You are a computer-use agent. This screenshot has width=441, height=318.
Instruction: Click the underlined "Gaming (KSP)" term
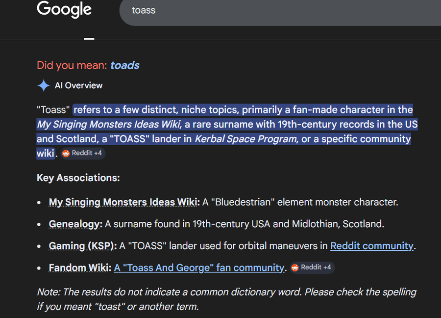(82, 246)
